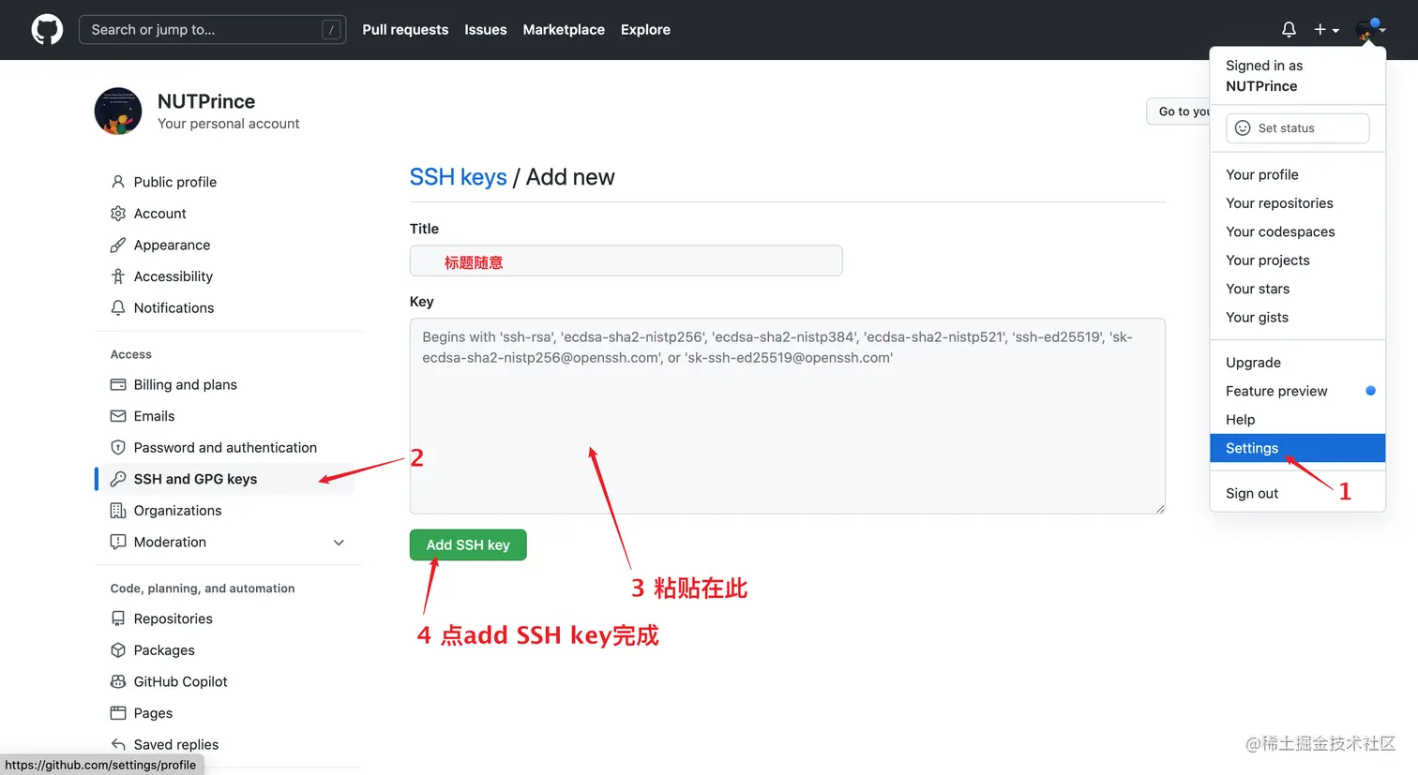Choose Settings in user menu
This screenshot has width=1418, height=775.
[1298, 448]
